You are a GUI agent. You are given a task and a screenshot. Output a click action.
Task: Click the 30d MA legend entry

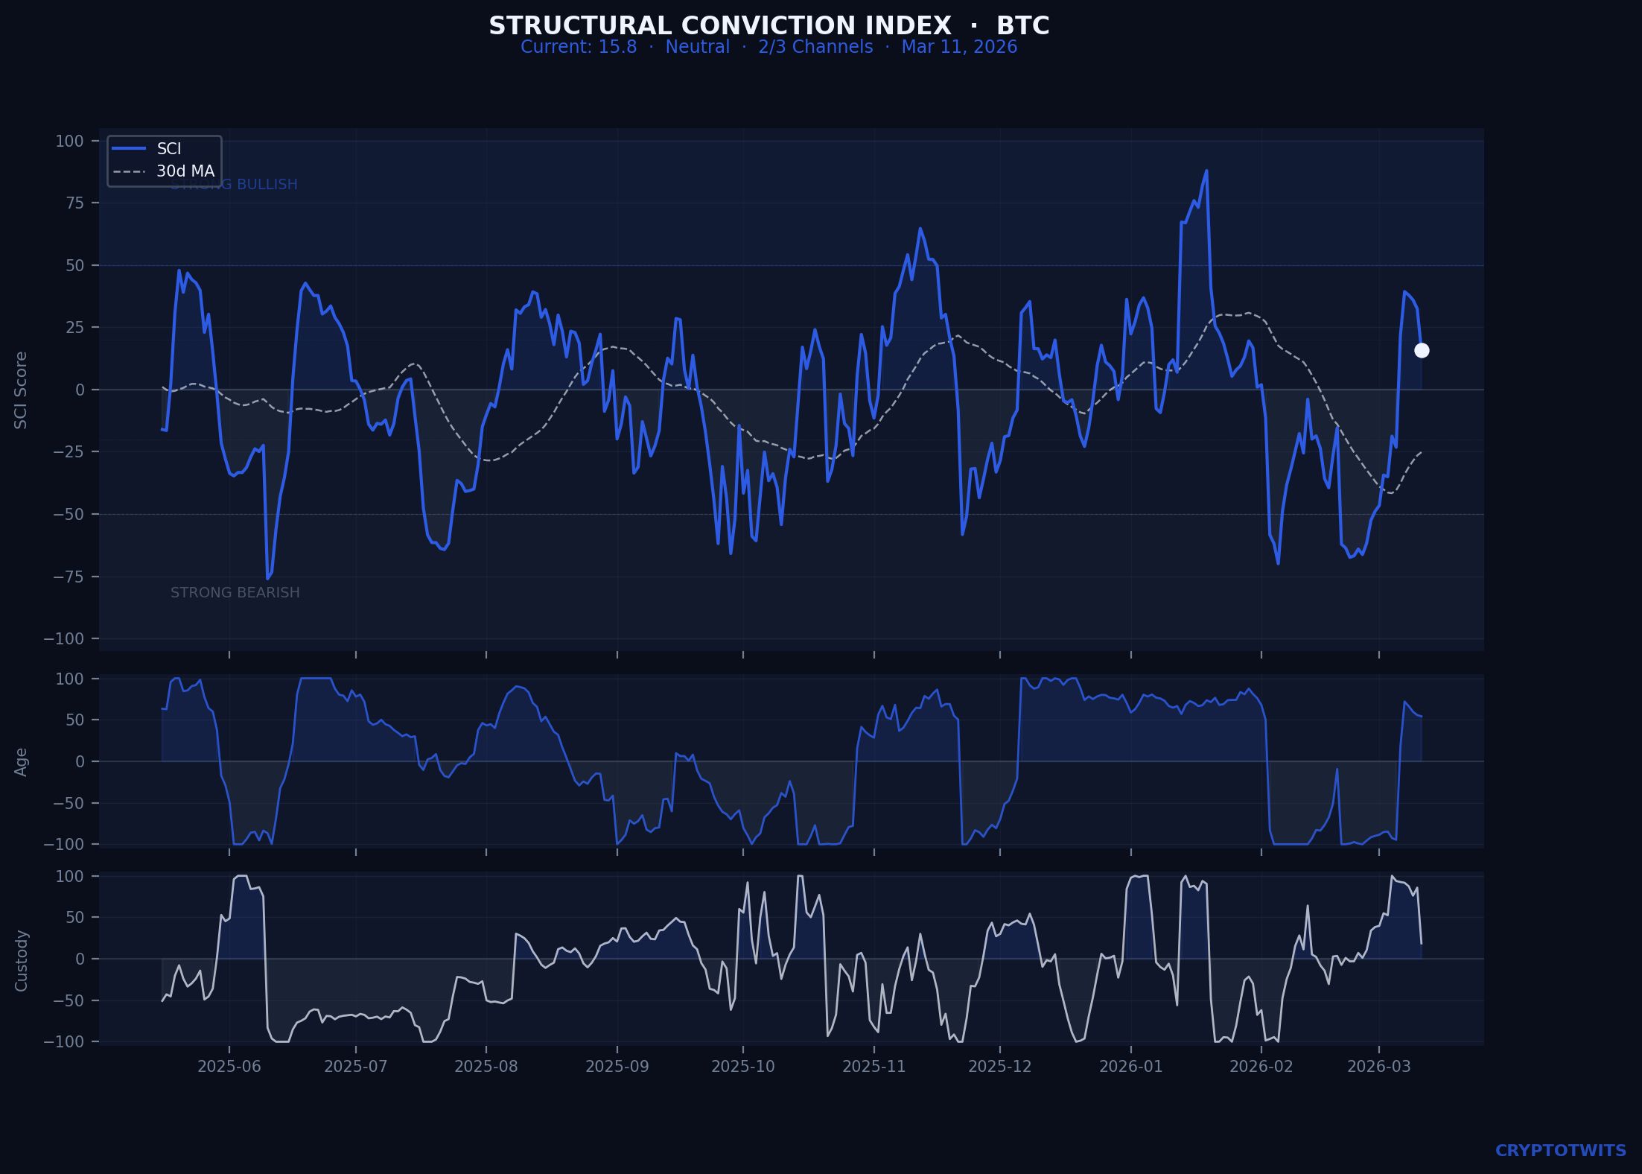[185, 171]
